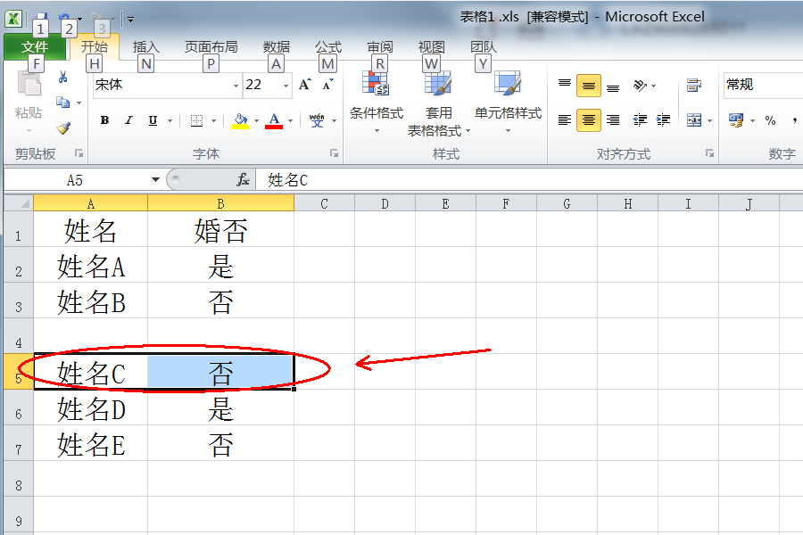803x535 pixels.
Task: Click the Paste clipboard icon
Action: click(29, 84)
